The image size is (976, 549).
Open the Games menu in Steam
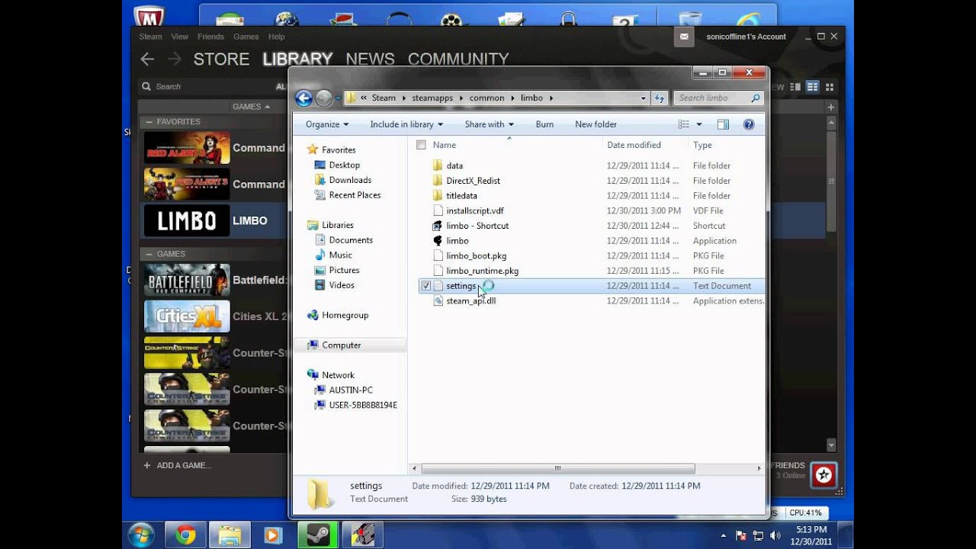pos(246,37)
